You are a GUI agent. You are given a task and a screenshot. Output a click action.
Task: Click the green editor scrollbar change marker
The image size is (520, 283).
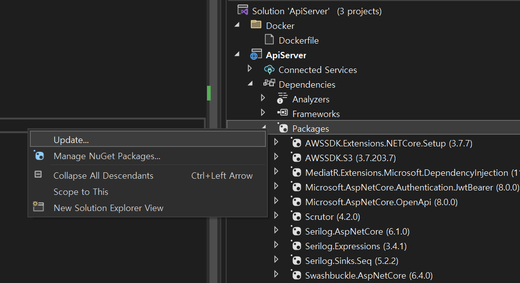coord(208,93)
